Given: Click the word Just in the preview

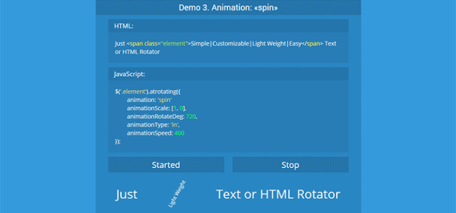Looking at the screenshot, I should (126, 194).
